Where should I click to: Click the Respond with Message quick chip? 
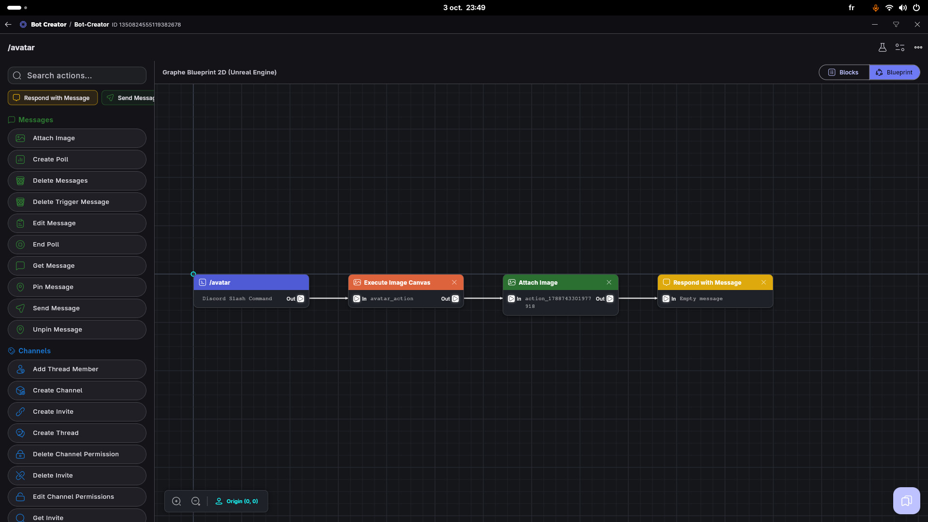point(53,98)
